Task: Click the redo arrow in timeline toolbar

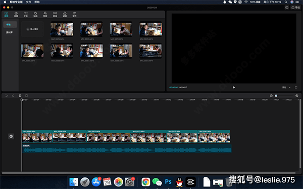Action: point(13,96)
